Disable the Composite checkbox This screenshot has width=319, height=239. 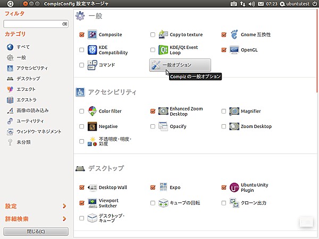coord(82,35)
